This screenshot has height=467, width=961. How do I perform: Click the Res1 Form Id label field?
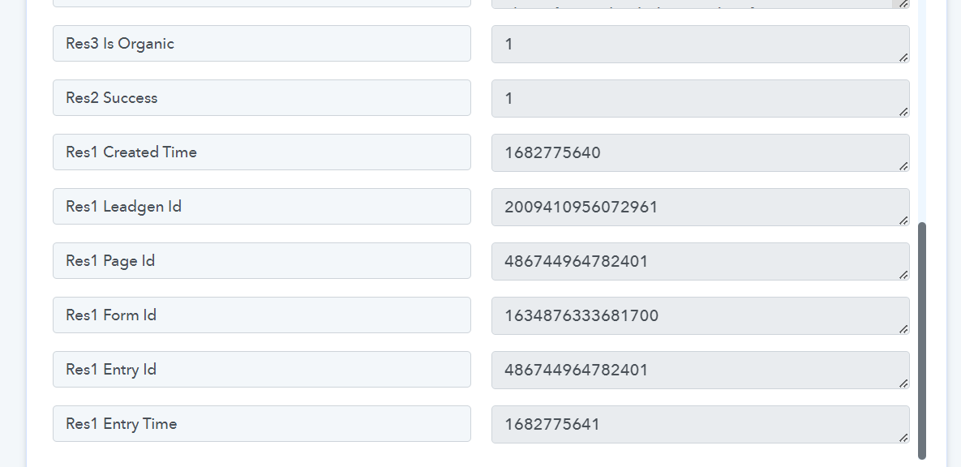[262, 315]
